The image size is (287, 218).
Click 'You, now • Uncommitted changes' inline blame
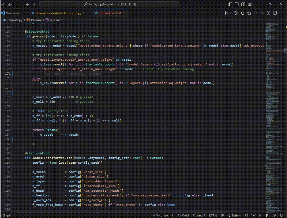coord(73,74)
